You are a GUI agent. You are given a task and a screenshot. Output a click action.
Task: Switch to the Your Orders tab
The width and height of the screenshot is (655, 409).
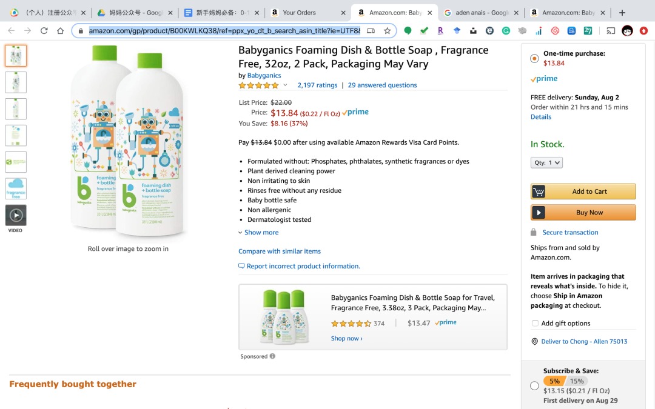pyautogui.click(x=307, y=13)
